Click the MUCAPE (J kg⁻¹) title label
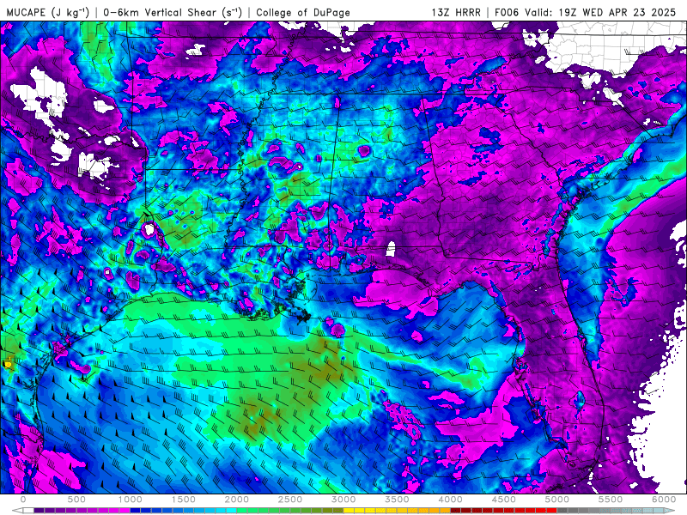The height and width of the screenshot is (515, 687). point(48,12)
